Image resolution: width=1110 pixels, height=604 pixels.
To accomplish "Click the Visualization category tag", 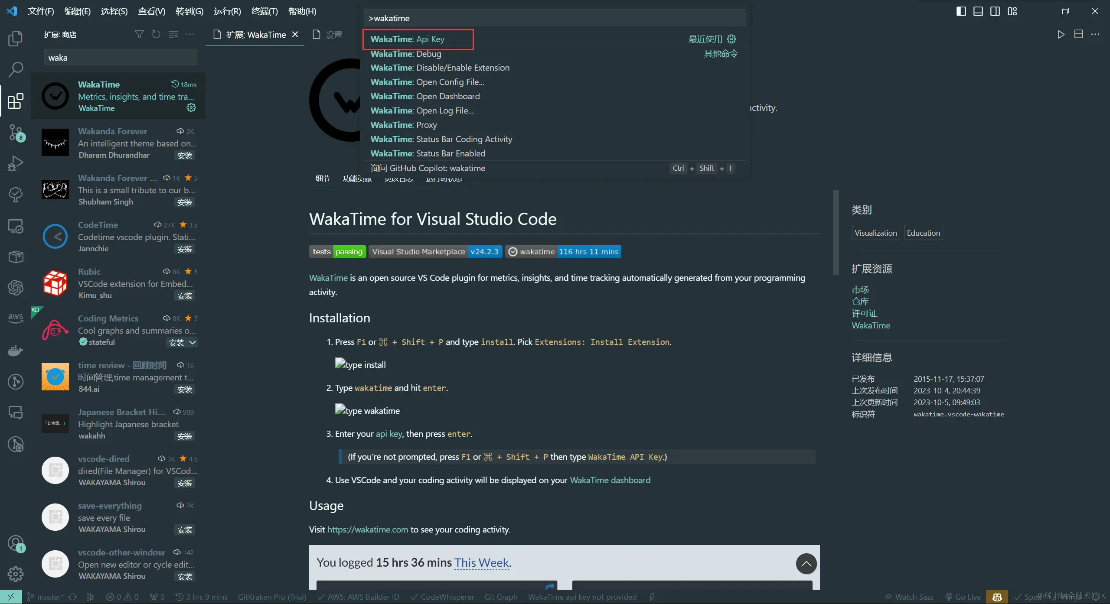I will point(875,233).
